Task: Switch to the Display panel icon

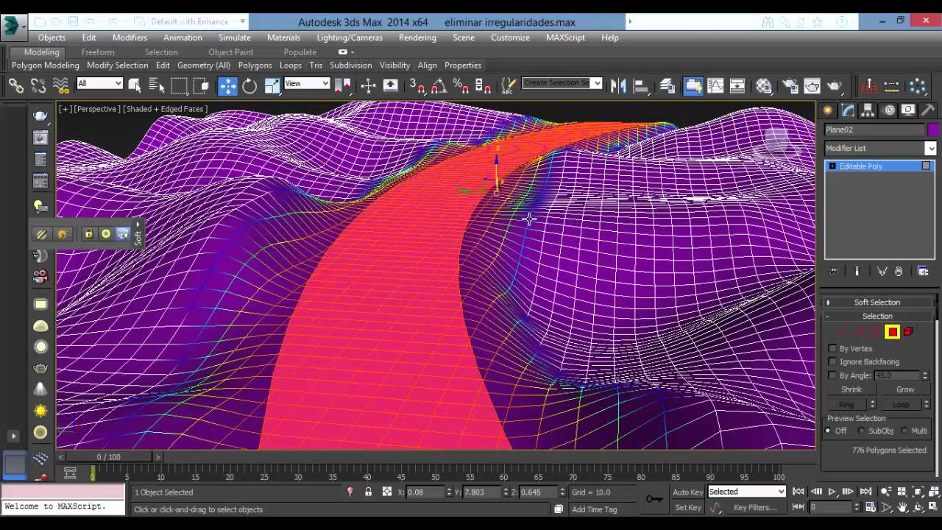Action: 909,110
